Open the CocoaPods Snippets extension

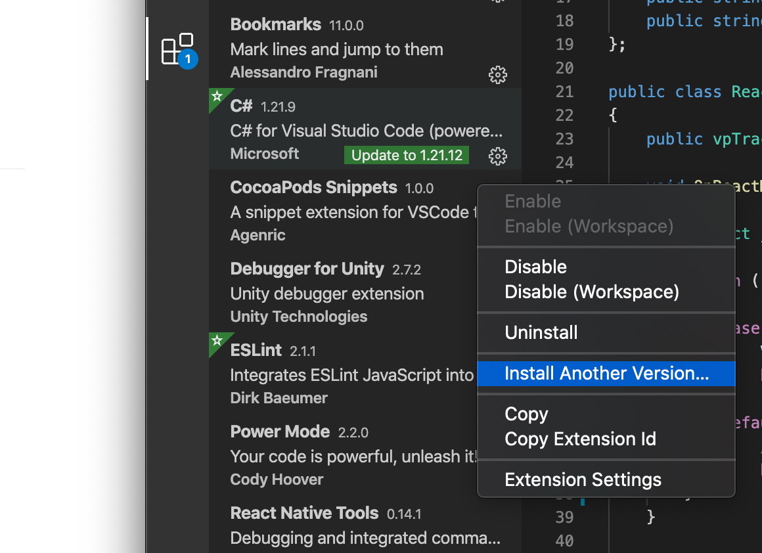tap(343, 210)
